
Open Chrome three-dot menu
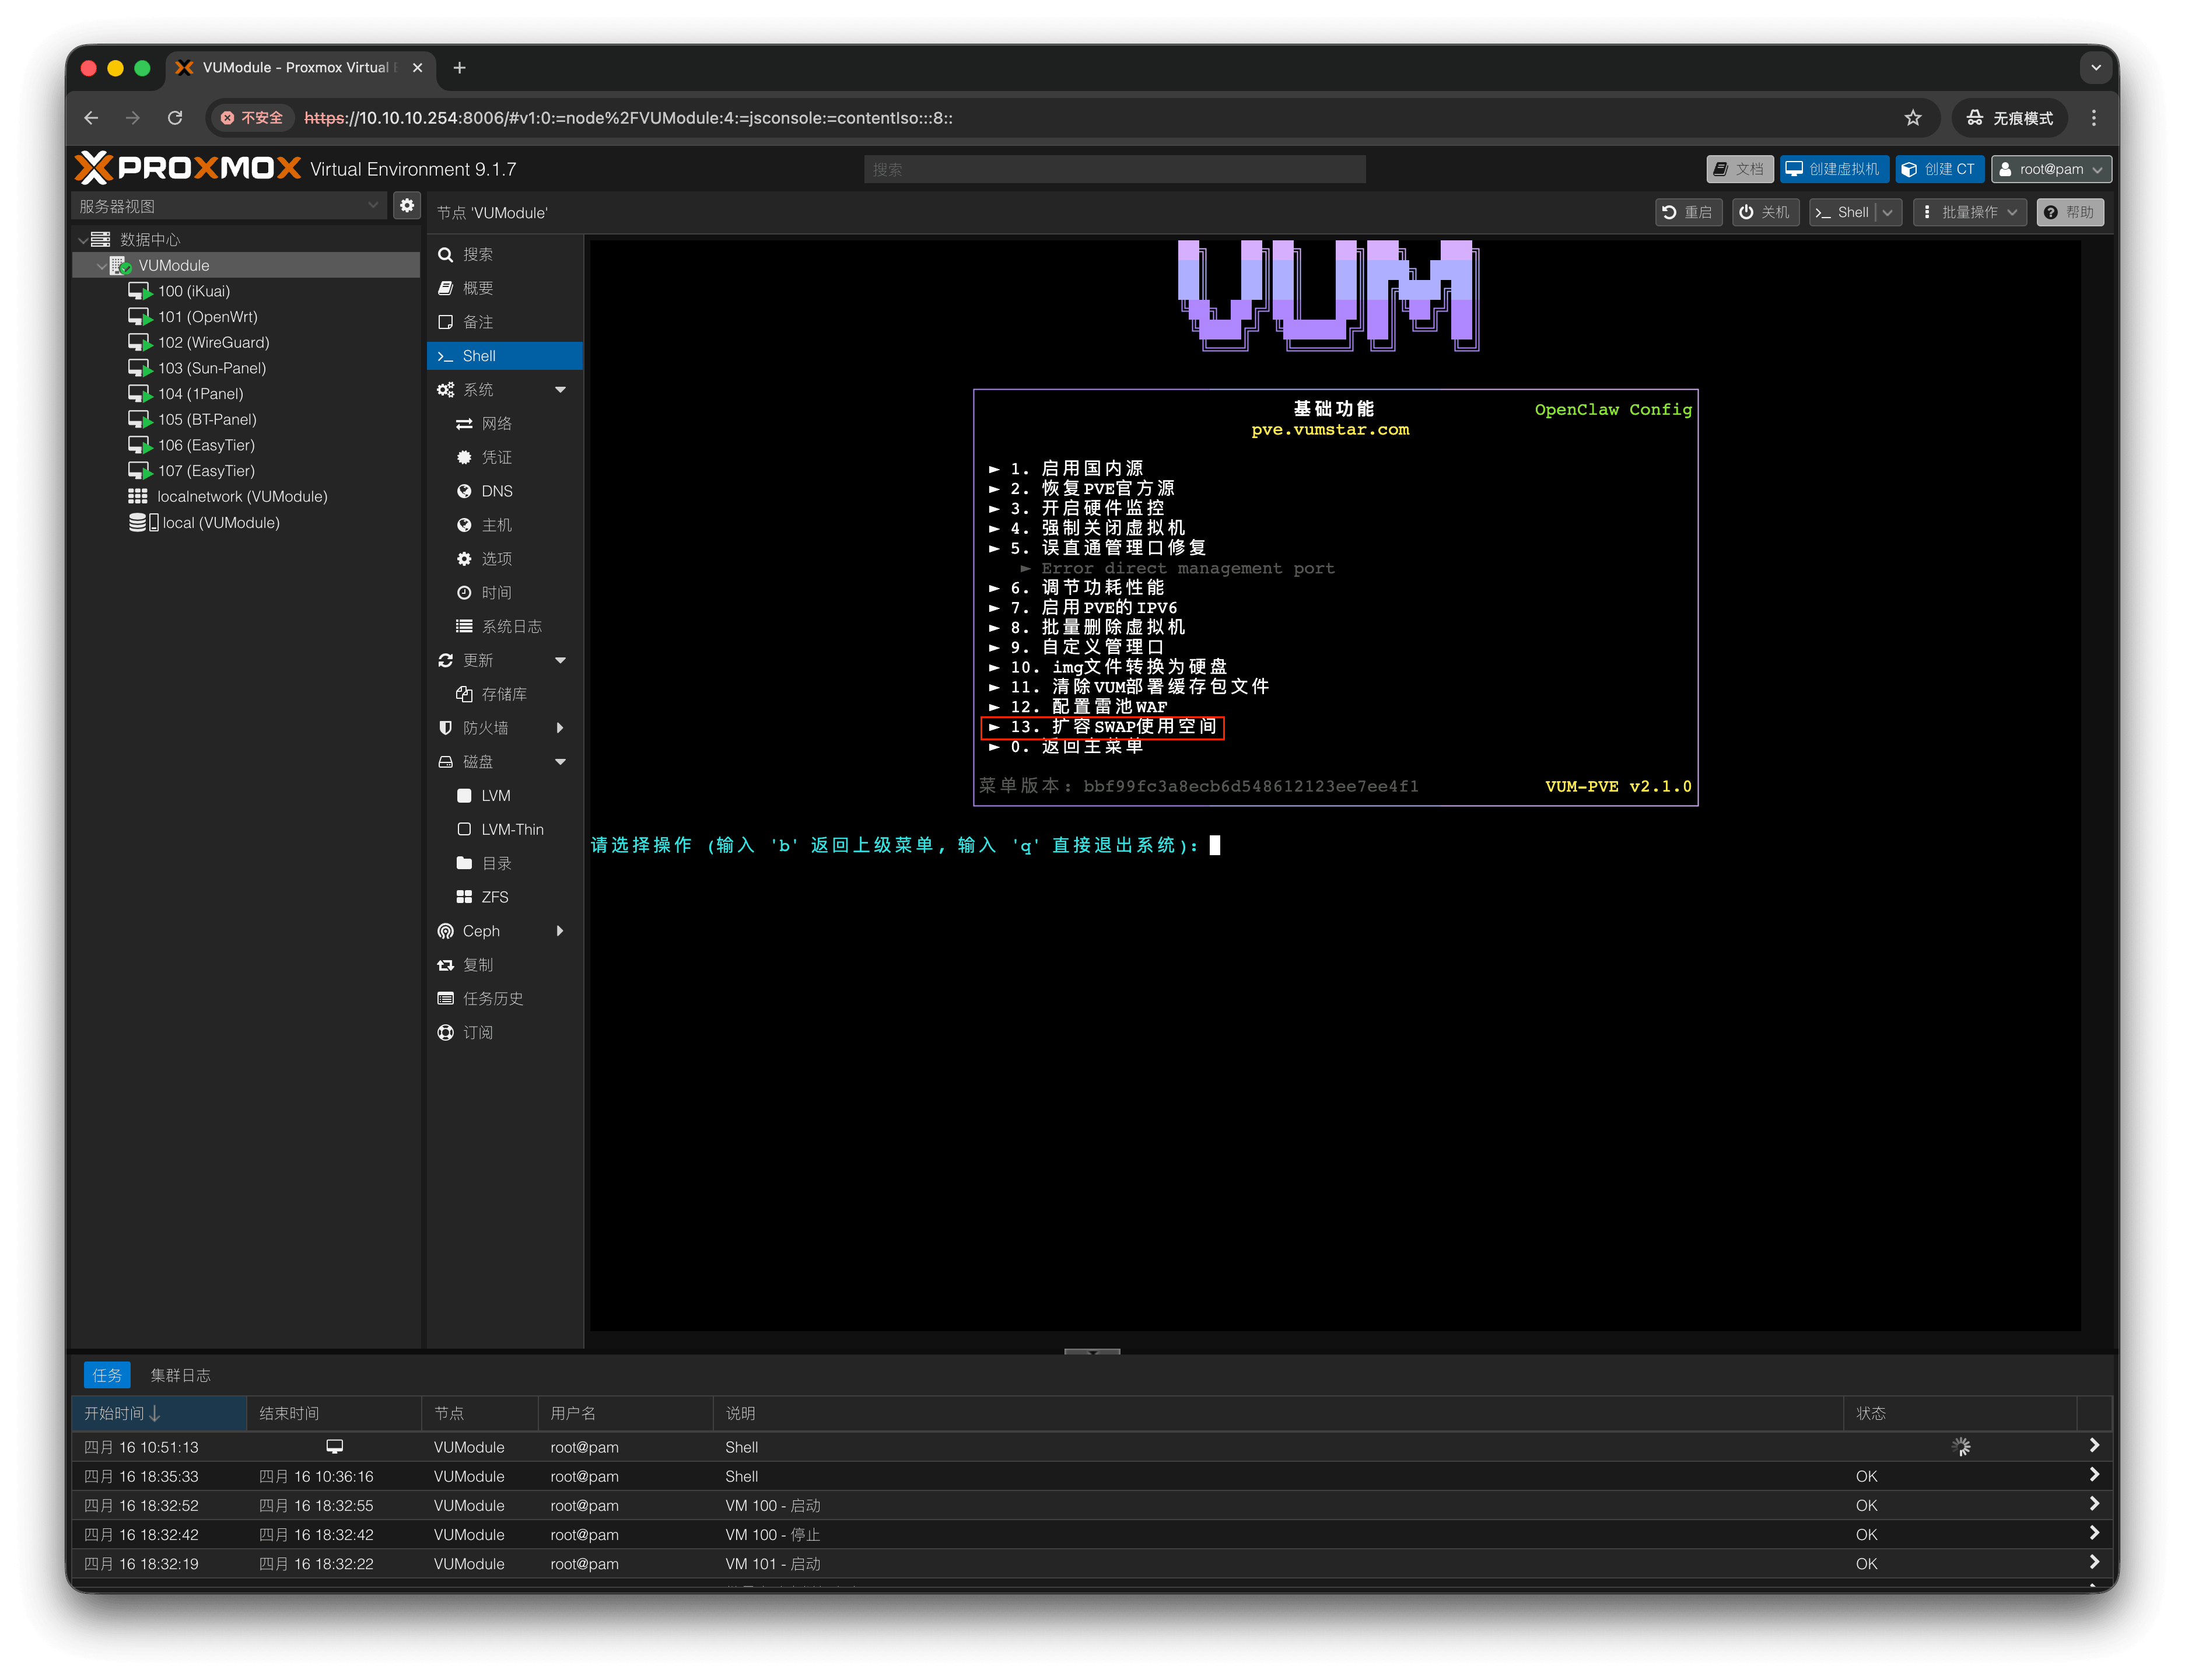point(2094,118)
